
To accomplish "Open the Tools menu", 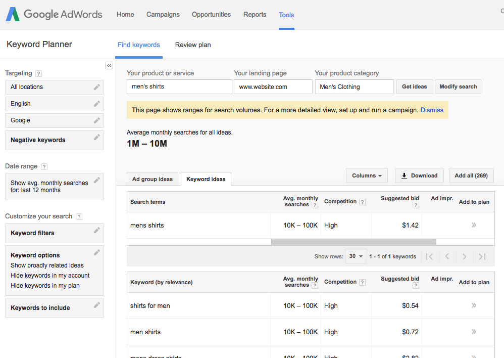I will 286,15.
